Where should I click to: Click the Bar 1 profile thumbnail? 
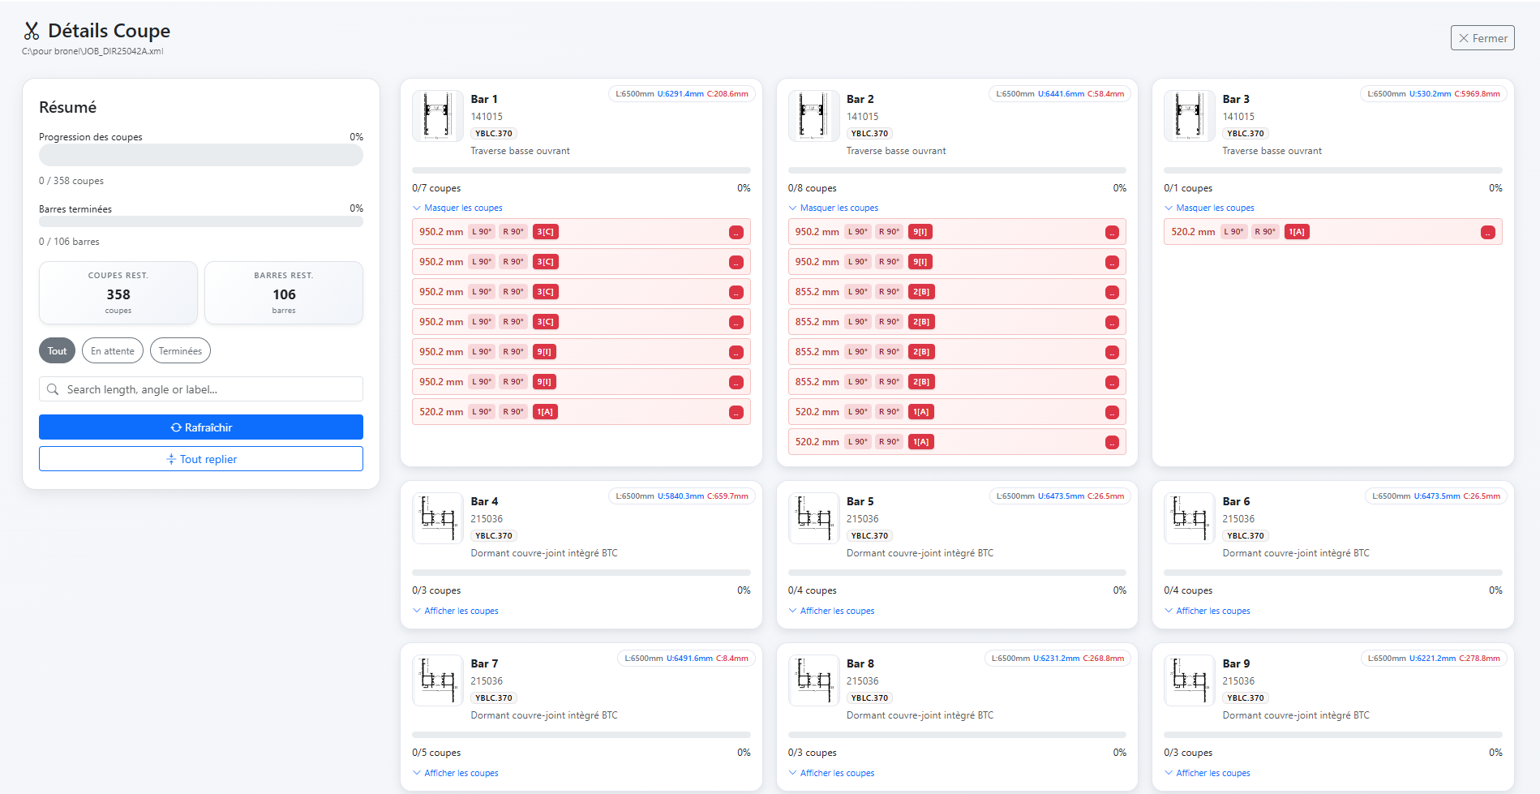(437, 116)
